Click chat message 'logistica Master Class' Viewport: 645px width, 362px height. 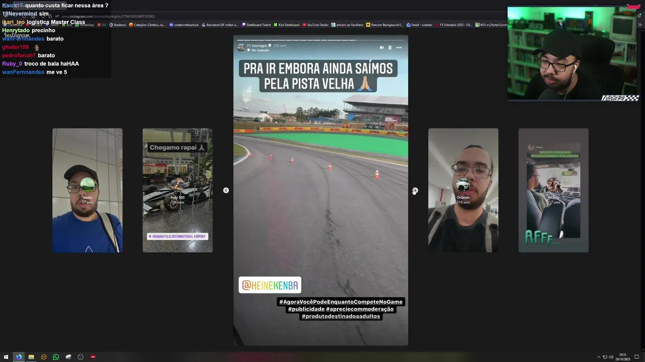click(56, 22)
